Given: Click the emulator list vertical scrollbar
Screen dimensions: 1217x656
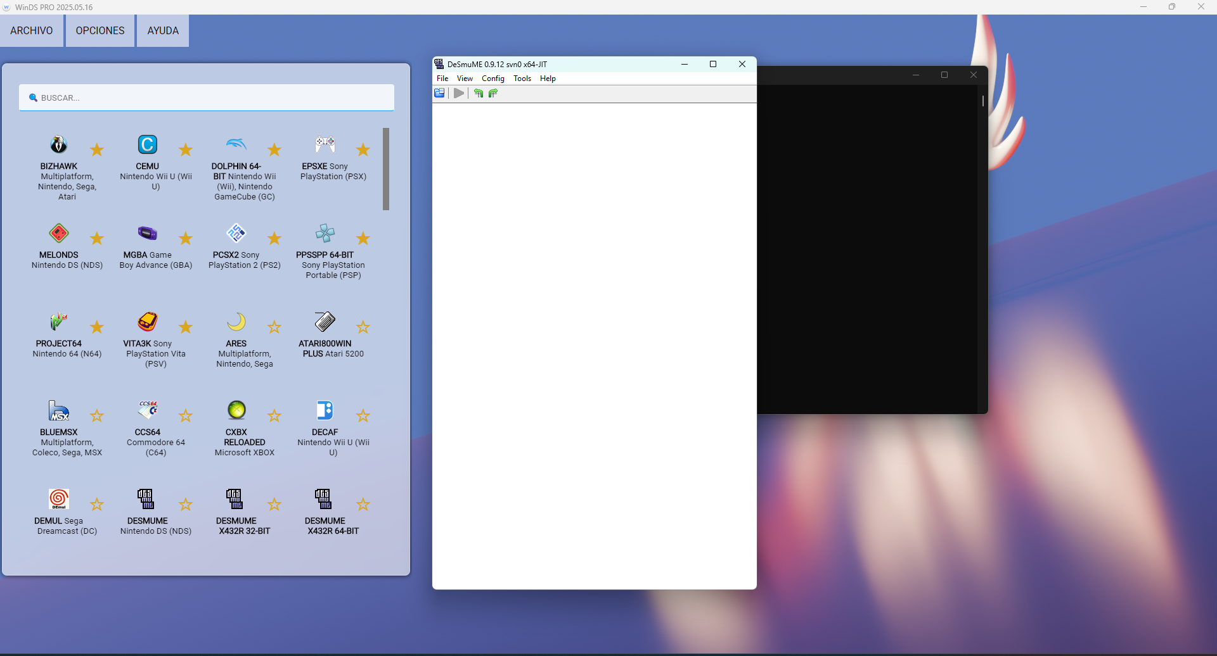Looking at the screenshot, I should click(386, 169).
